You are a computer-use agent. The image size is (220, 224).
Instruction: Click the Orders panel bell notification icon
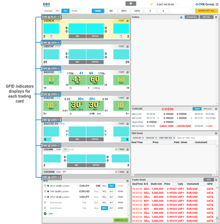(x=181, y=17)
